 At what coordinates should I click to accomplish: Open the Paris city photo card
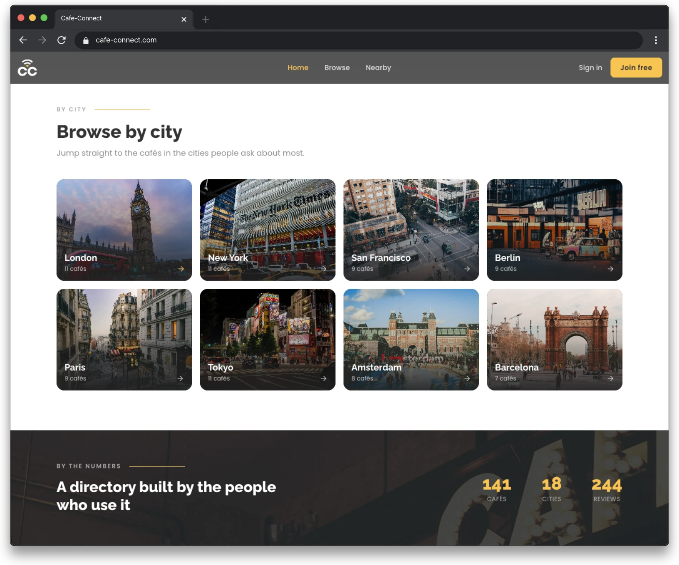(x=124, y=339)
